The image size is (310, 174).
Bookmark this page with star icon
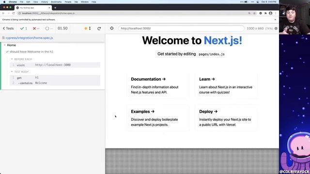[254, 13]
